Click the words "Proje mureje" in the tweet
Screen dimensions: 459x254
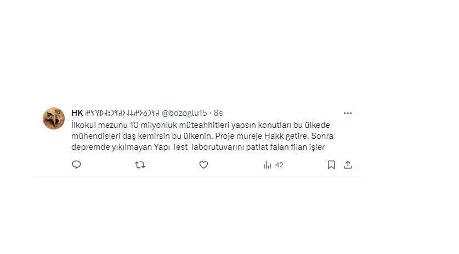pyautogui.click(x=237, y=136)
